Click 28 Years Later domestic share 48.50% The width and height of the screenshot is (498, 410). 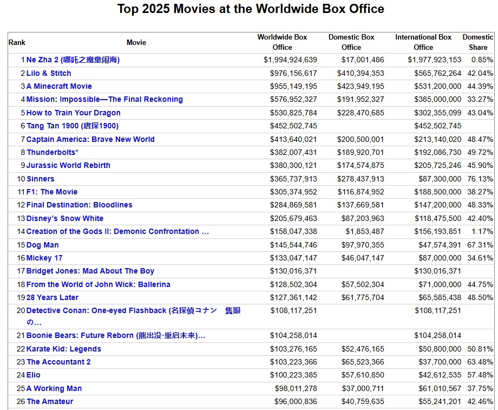[480, 297]
